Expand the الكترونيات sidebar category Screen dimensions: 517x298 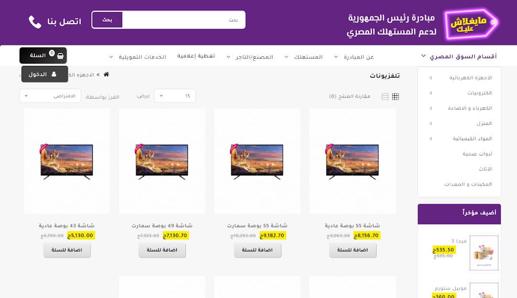tap(431, 93)
